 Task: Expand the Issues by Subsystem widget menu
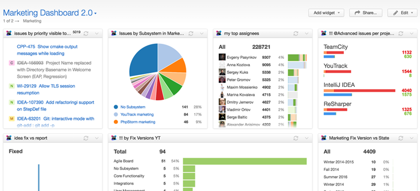point(202,33)
